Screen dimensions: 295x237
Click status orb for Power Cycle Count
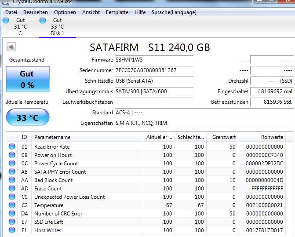click(12, 163)
